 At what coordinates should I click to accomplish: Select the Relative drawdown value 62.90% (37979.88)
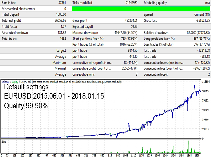click(198, 33)
